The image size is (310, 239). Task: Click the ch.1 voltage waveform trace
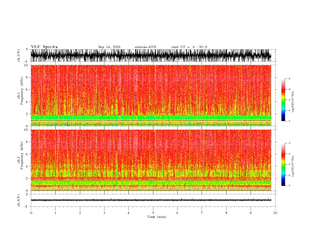point(151,55)
